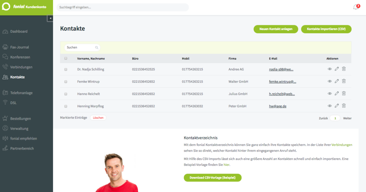Select the Kontakte menu item label

(x=17, y=77)
